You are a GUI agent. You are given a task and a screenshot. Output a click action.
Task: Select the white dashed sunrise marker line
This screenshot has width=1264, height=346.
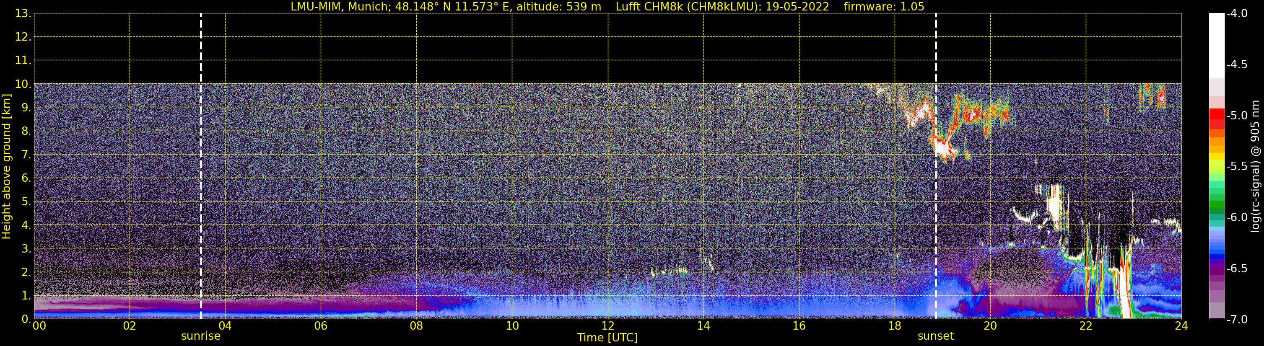(201, 166)
